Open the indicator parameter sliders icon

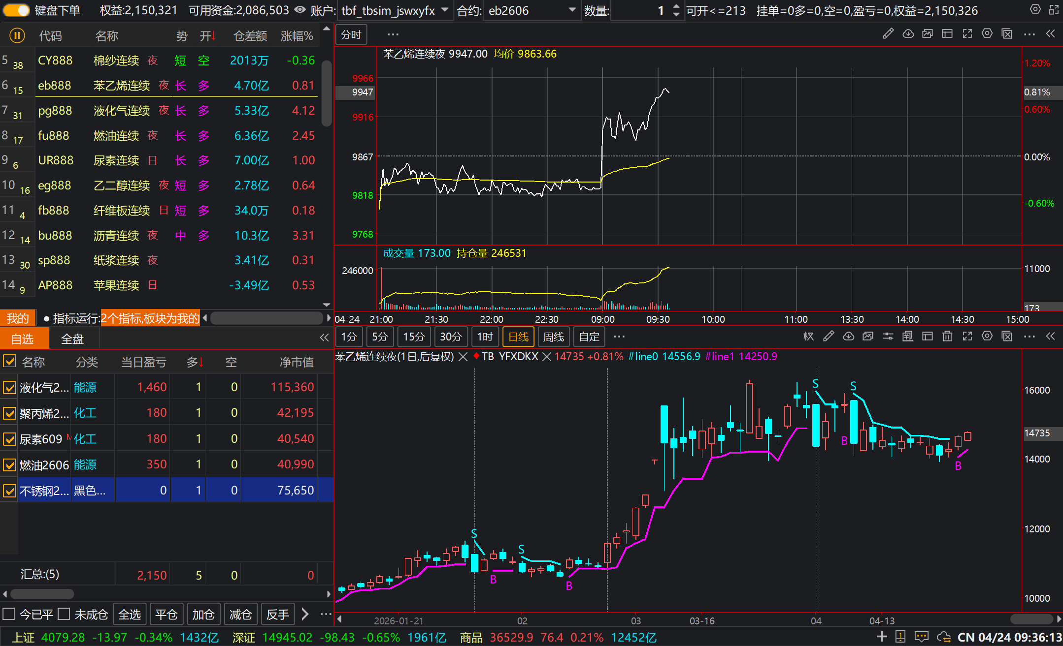pyautogui.click(x=888, y=337)
